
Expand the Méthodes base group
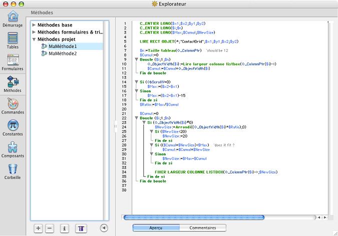tap(34, 25)
